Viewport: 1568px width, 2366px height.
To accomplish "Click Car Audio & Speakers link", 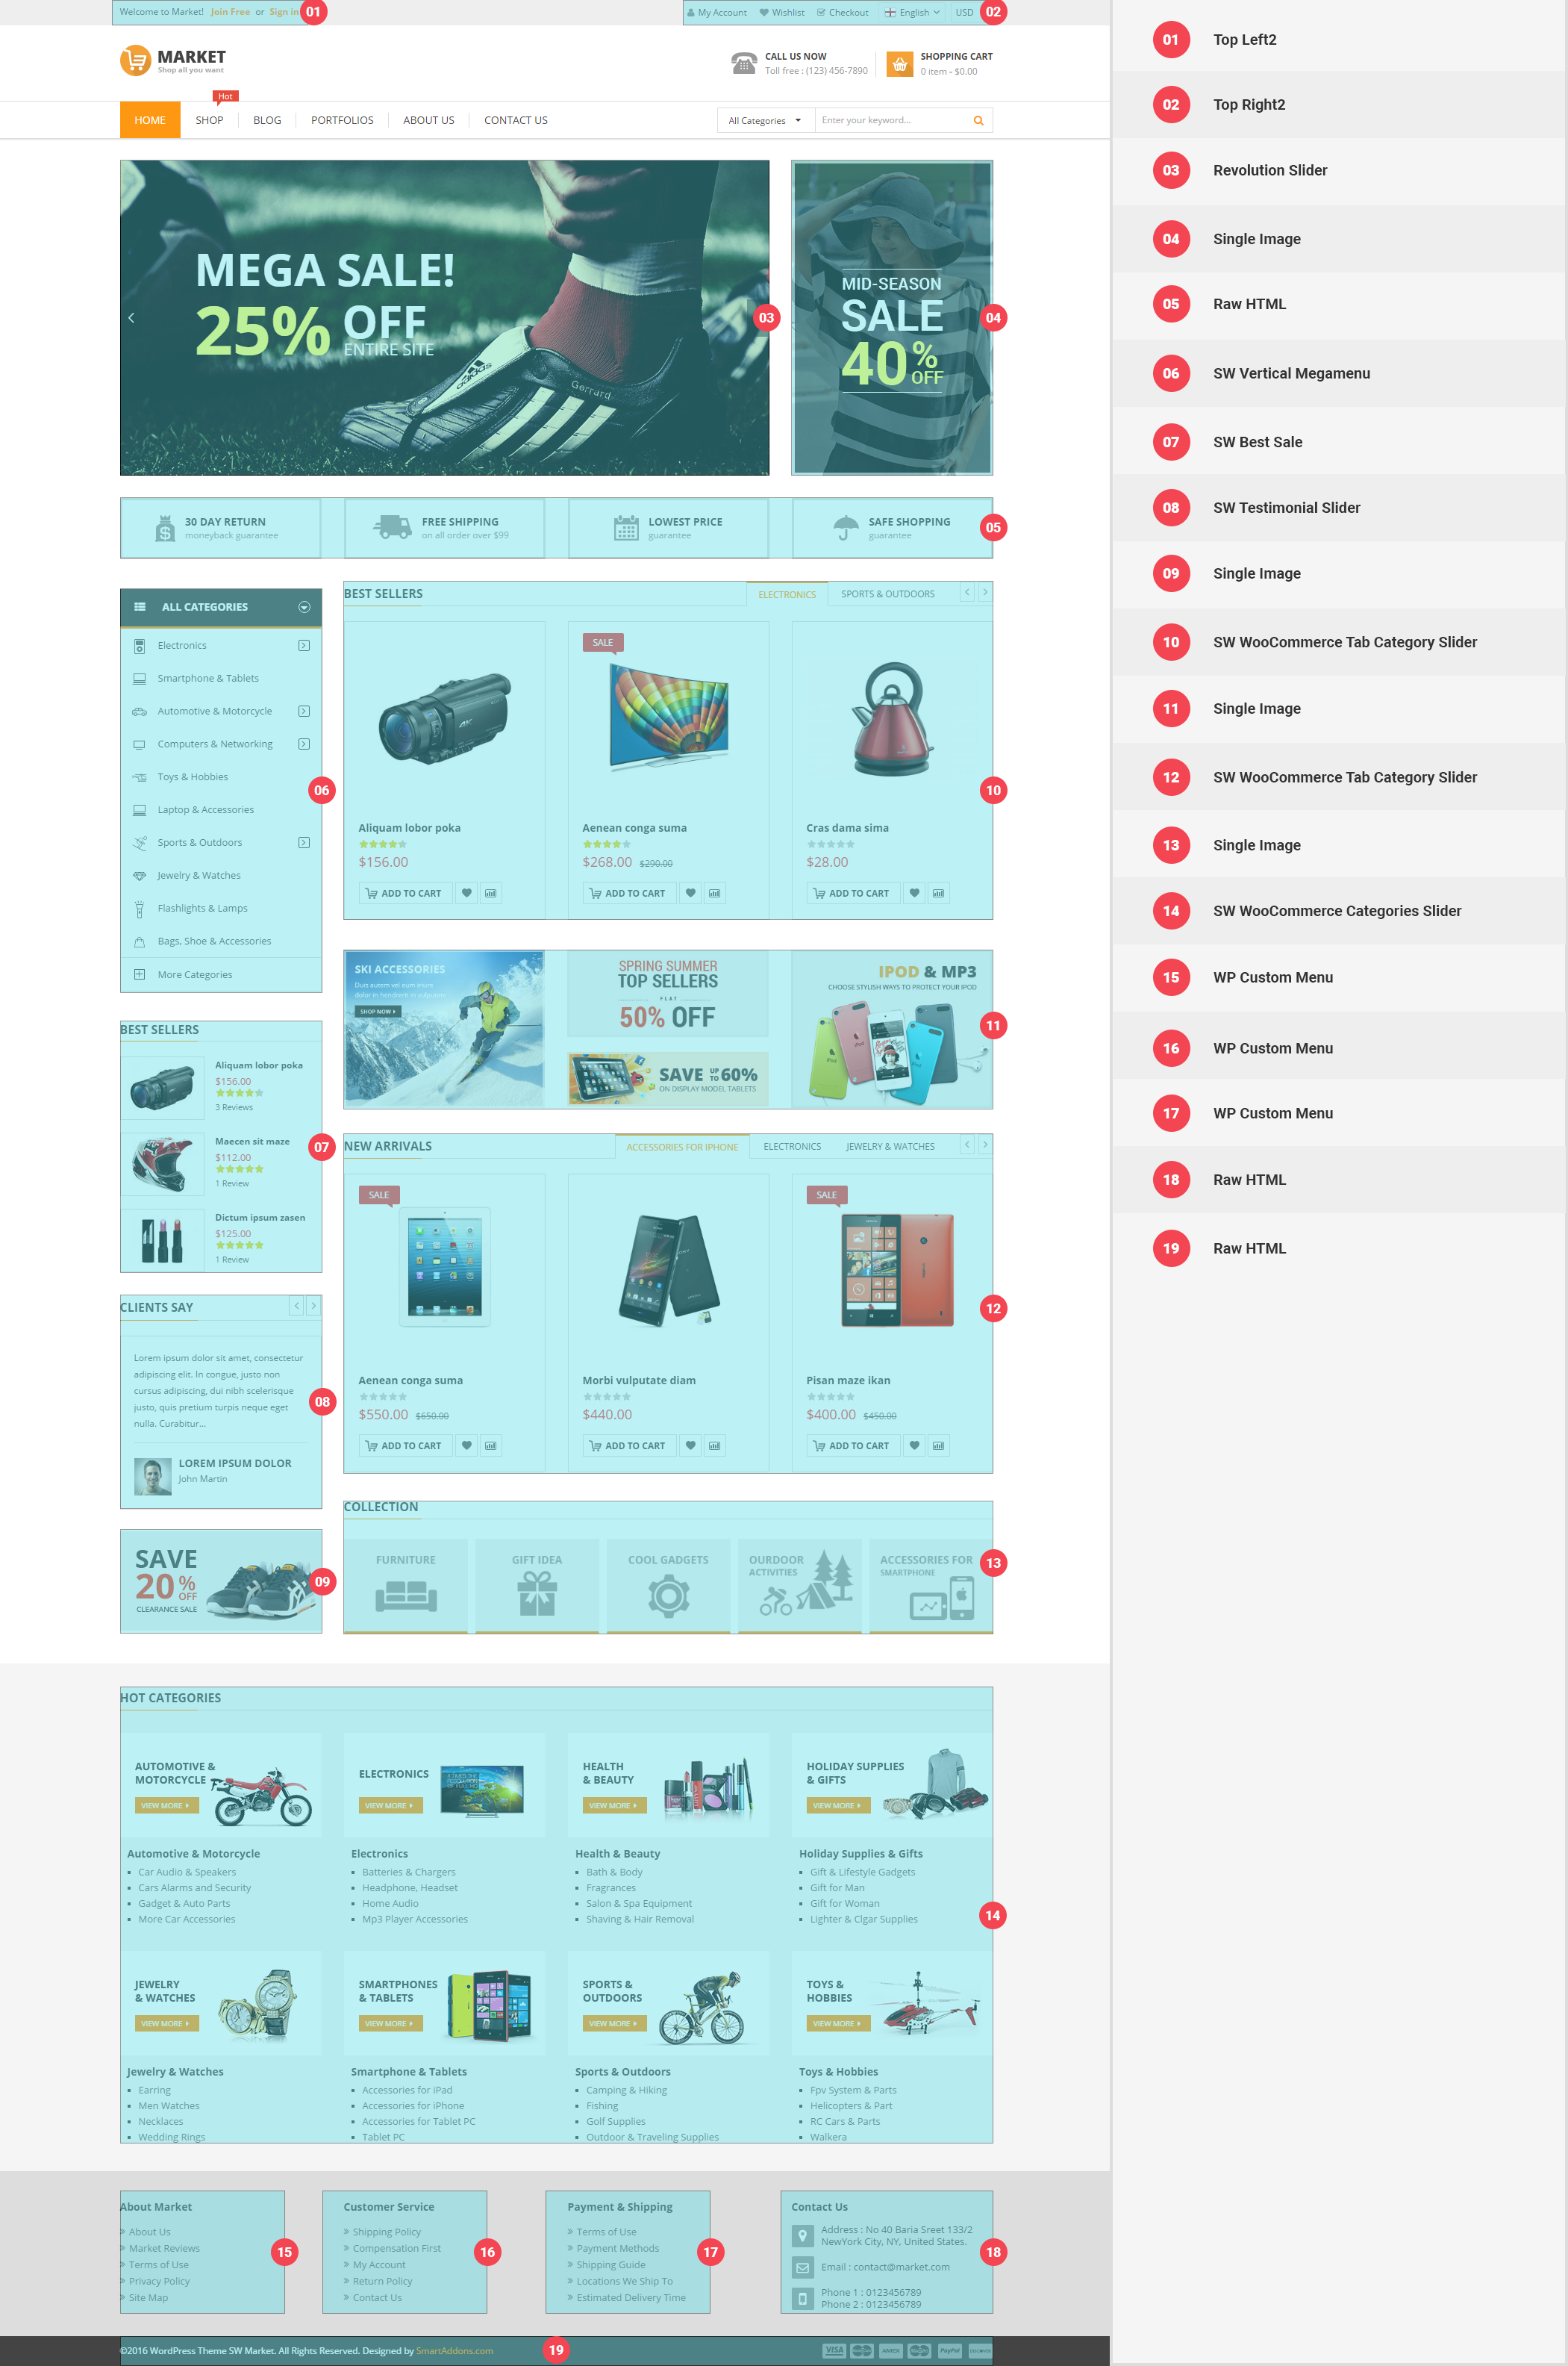I will click(x=187, y=1872).
